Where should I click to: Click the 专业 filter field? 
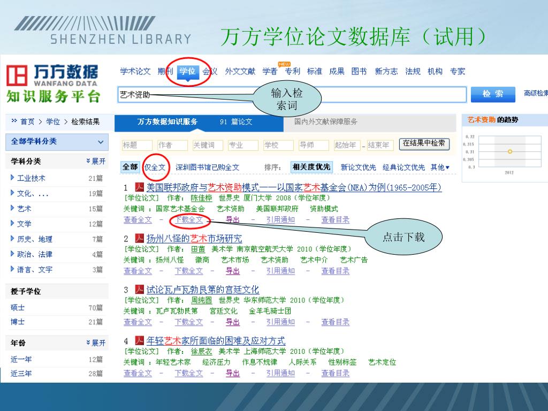(243, 145)
